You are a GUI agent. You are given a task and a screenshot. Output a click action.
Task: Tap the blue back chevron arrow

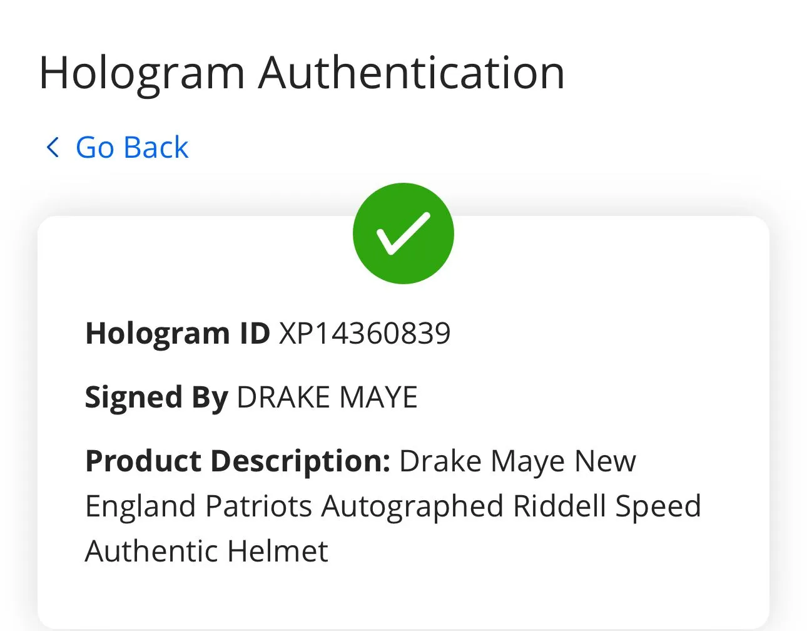53,148
